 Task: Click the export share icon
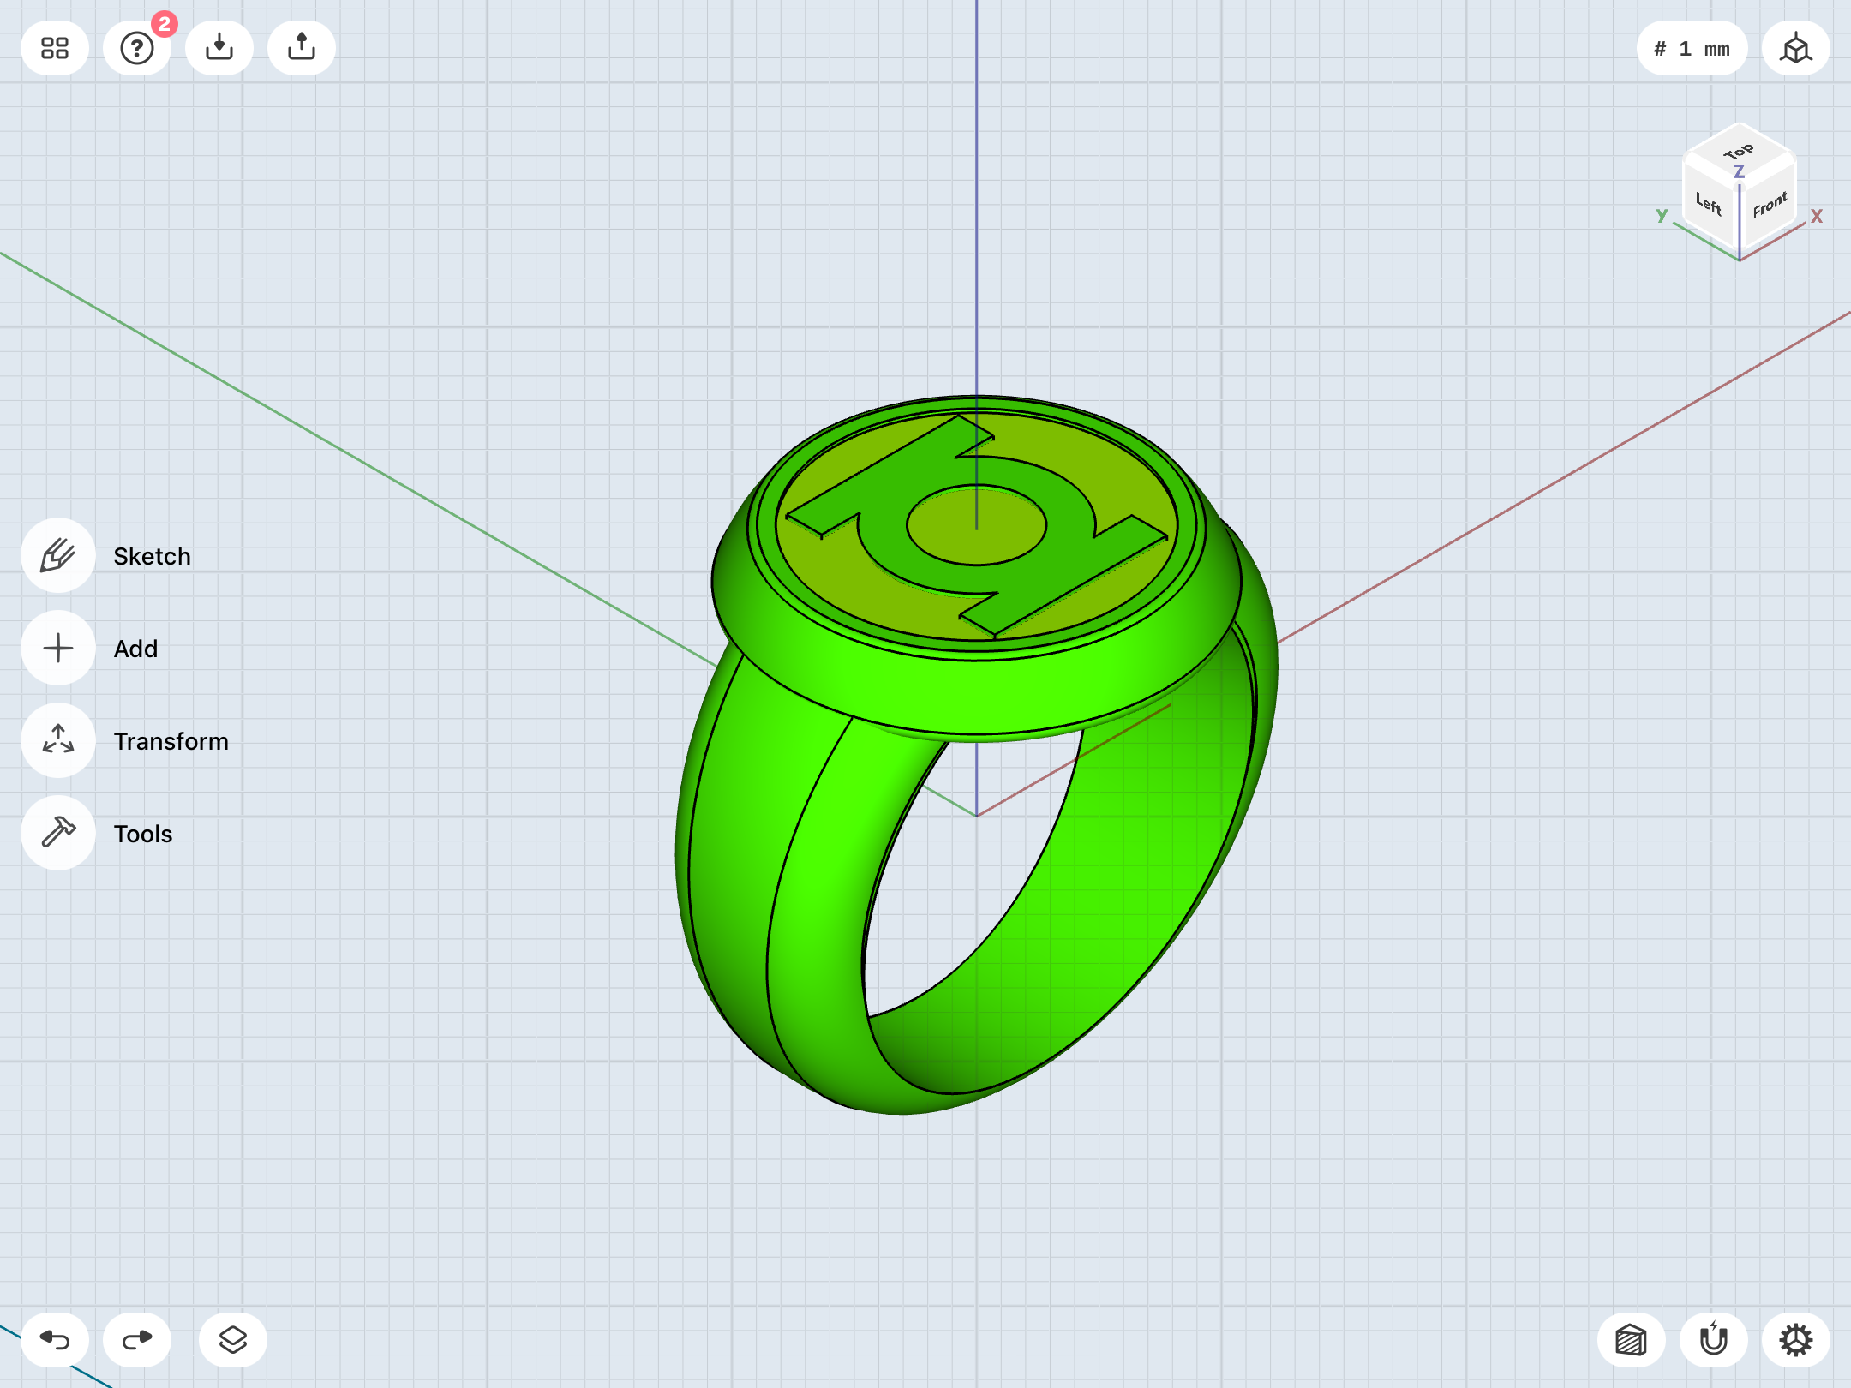click(302, 48)
